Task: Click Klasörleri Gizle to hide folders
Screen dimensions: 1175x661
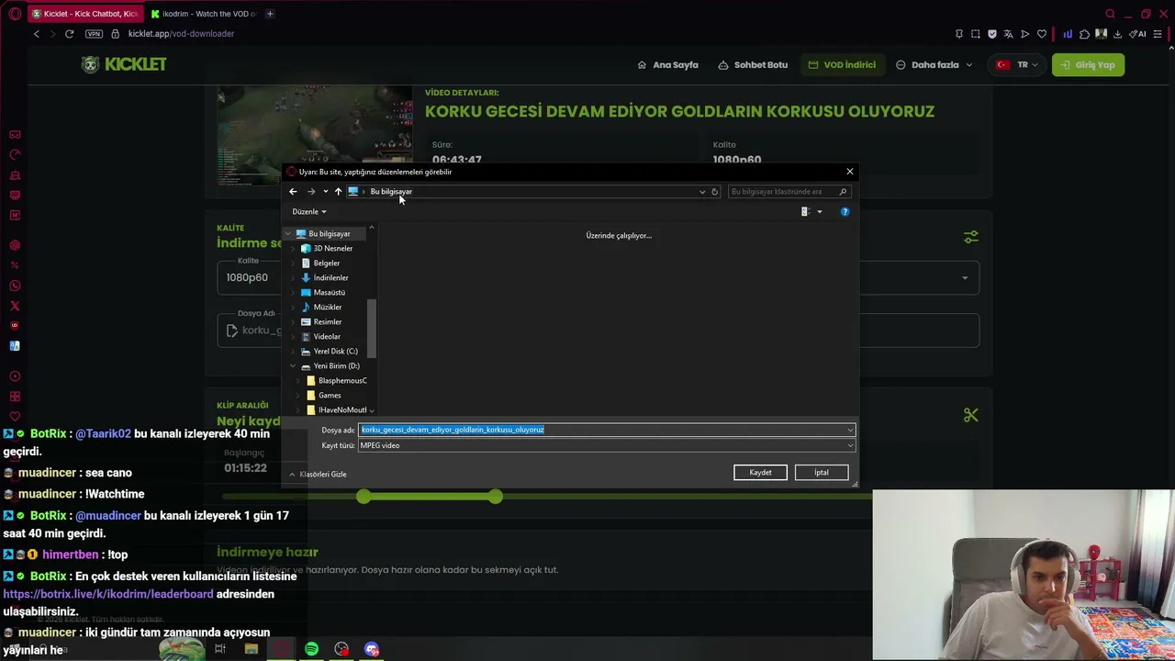Action: point(318,475)
